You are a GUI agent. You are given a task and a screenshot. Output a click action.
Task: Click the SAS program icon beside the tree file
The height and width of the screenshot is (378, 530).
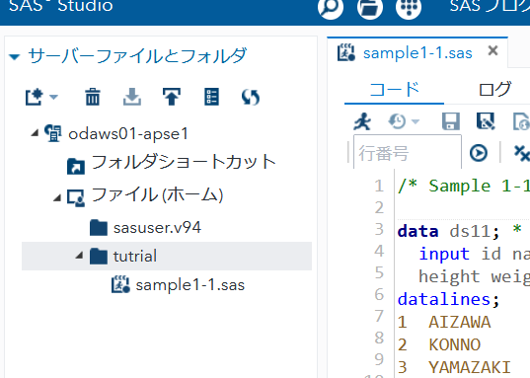(120, 284)
